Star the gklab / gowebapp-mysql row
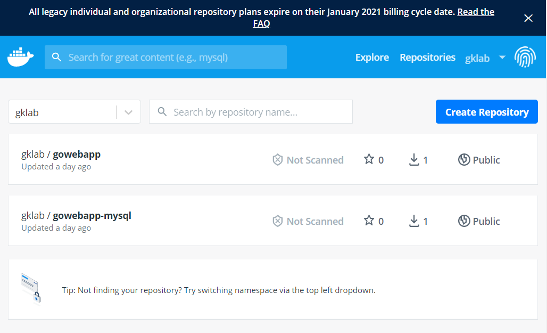 (369, 221)
